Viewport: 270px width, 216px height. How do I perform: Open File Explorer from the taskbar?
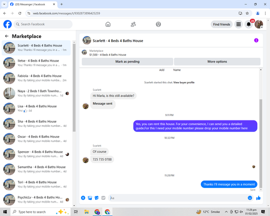click(x=86, y=212)
